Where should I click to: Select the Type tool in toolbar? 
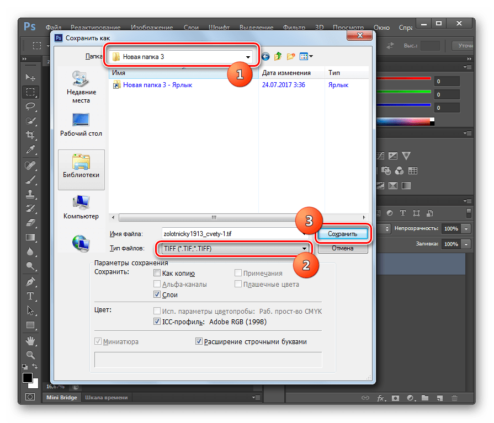coord(30,296)
